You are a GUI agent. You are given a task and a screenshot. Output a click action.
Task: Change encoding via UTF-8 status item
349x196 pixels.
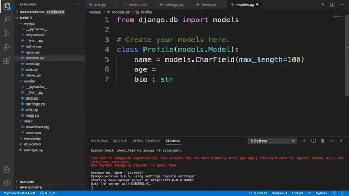(x=297, y=193)
